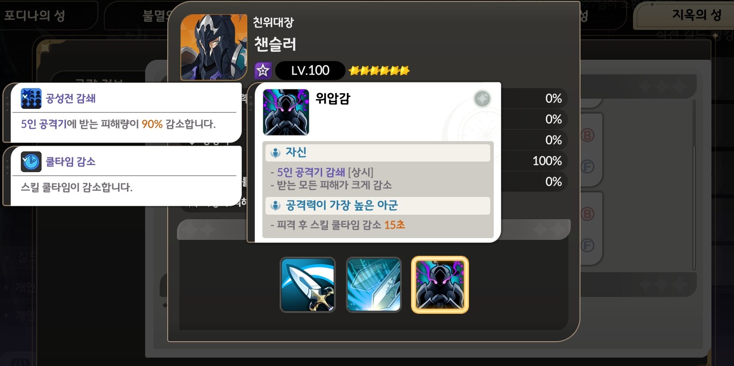The width and height of the screenshot is (734, 366).
Task: Click the 공성전 감쇄 effect icon
Action: [31, 98]
